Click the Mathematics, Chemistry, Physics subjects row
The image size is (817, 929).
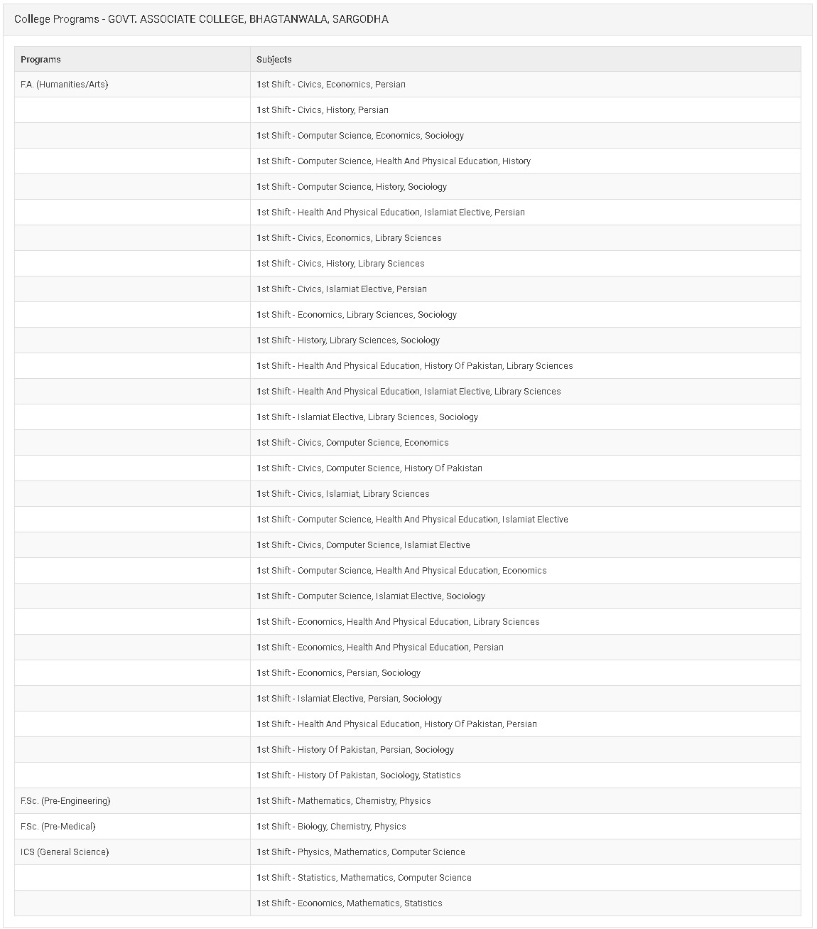[344, 801]
